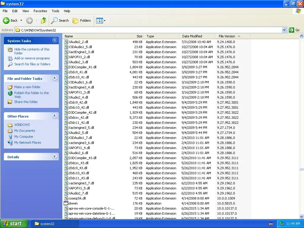The image size is (304, 228).
Task: Select the file d3dx9_43.dll
Action: pyautogui.click(x=78, y=168)
